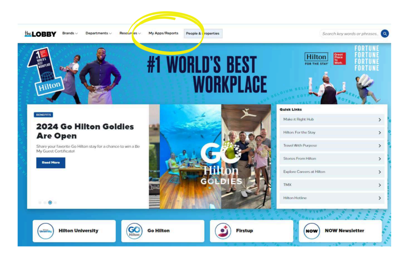
Task: Click the Hilton For the Stay logo
Action: click(316, 59)
